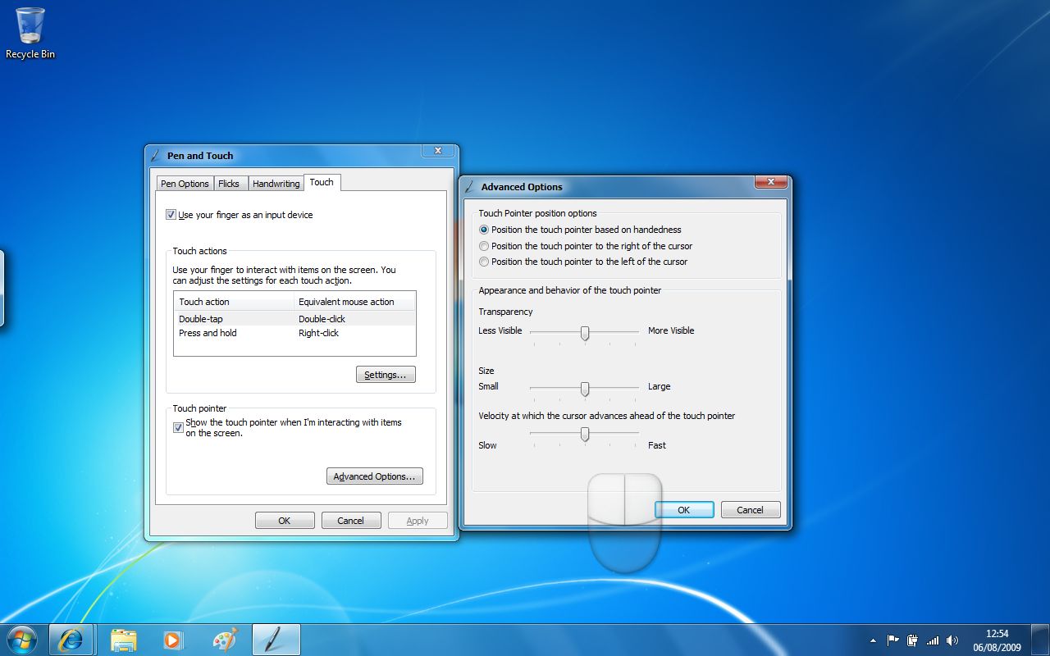The height and width of the screenshot is (656, 1050).
Task: Click the 'Right-click' mouse action cell
Action: coord(318,333)
